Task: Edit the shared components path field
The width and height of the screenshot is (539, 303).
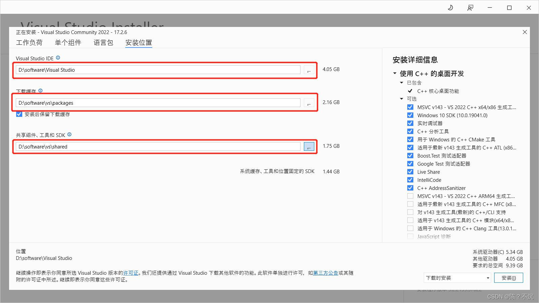Action: point(158,146)
